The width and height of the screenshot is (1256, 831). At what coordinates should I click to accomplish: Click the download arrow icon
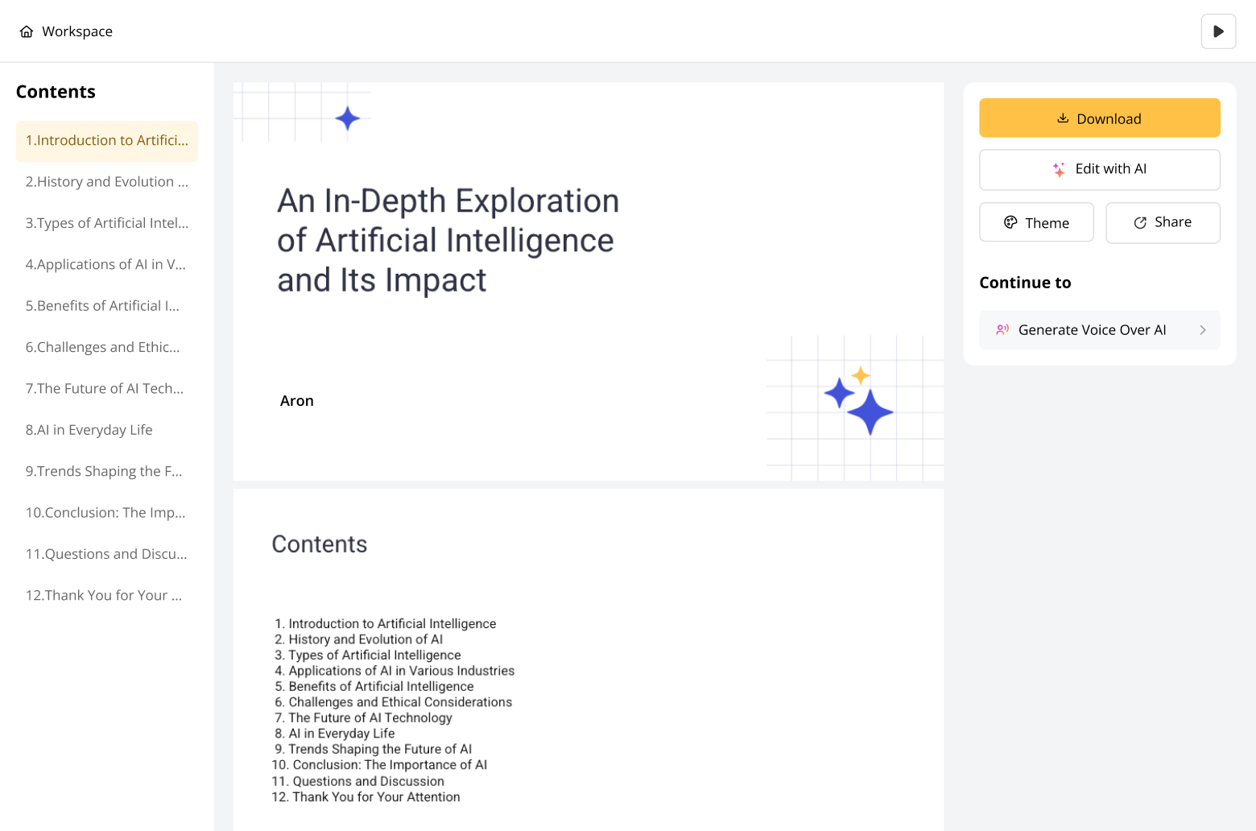(x=1063, y=118)
